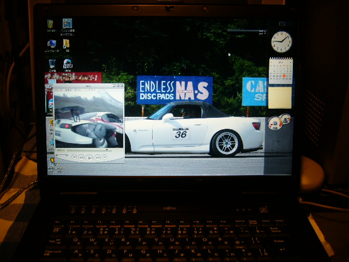349x262 pixels.
Task: Select the QuickTime playhead marker triangle
Action: [x=107, y=150]
